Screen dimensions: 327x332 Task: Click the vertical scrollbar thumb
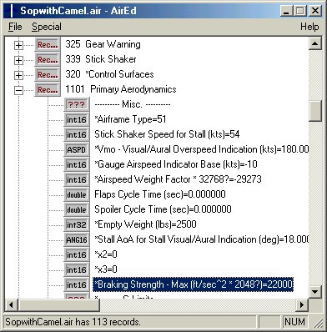[x=315, y=111]
